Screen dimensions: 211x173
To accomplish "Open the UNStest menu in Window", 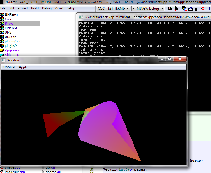I will pyautogui.click(x=9, y=67).
